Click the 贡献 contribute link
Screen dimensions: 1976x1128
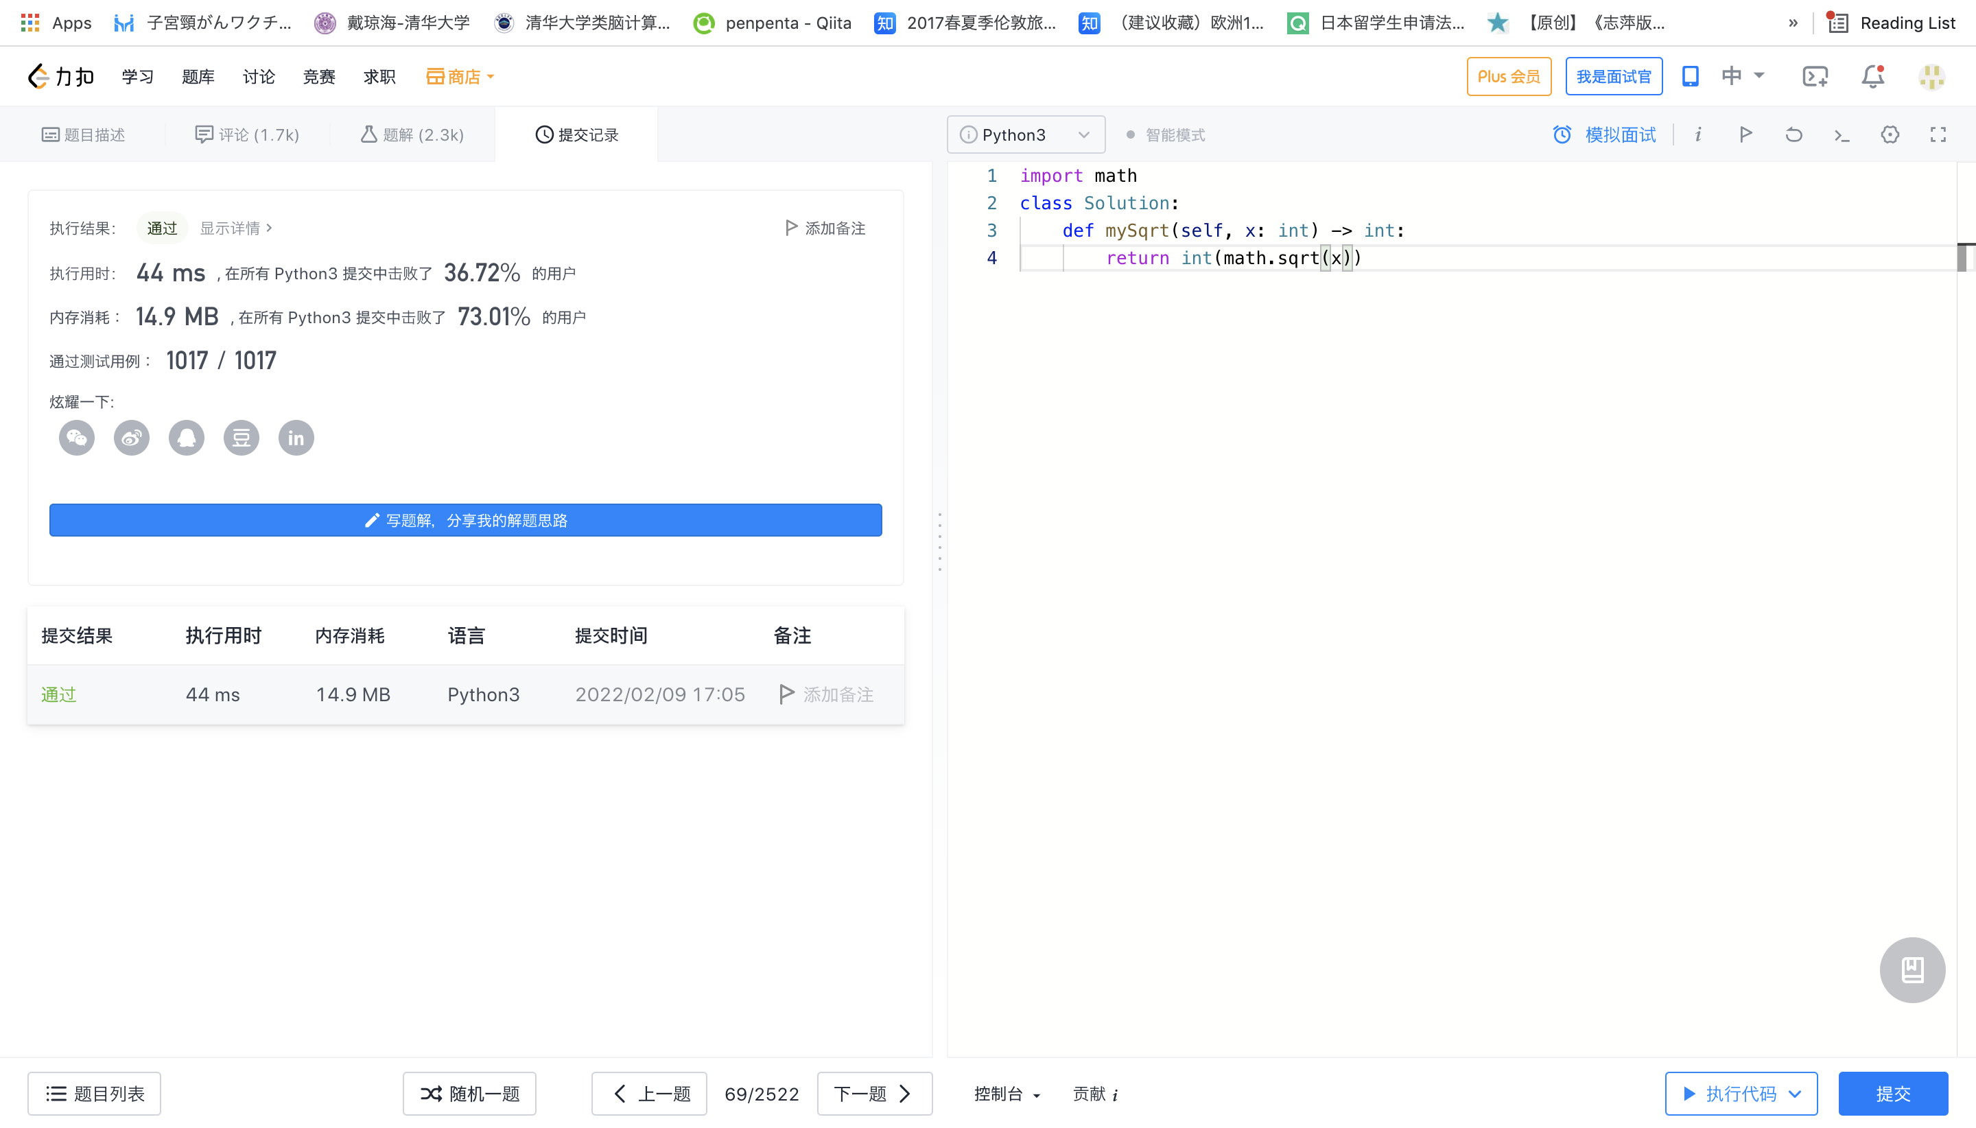(1095, 1094)
